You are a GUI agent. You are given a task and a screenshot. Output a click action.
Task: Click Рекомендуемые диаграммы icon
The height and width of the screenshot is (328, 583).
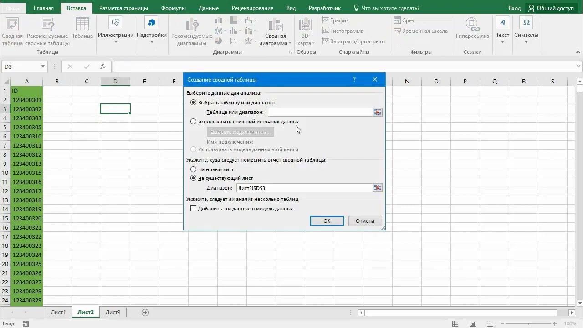pyautogui.click(x=192, y=31)
